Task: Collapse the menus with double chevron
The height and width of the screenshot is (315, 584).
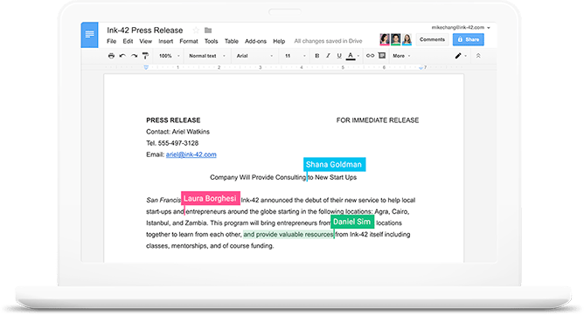Action: 478,56
